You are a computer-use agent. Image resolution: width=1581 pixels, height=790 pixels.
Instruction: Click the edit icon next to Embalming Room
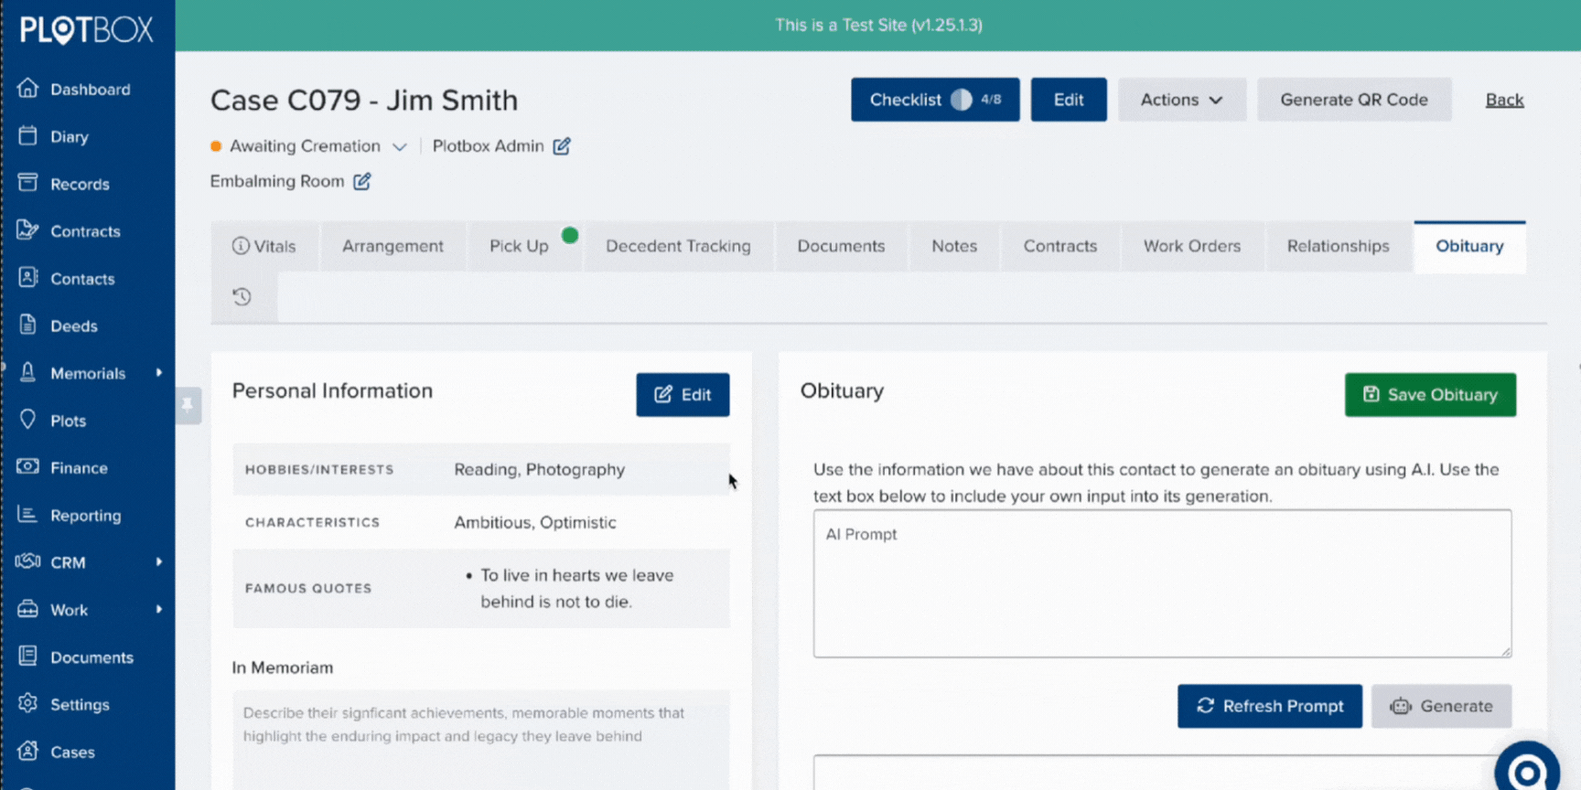pyautogui.click(x=362, y=181)
